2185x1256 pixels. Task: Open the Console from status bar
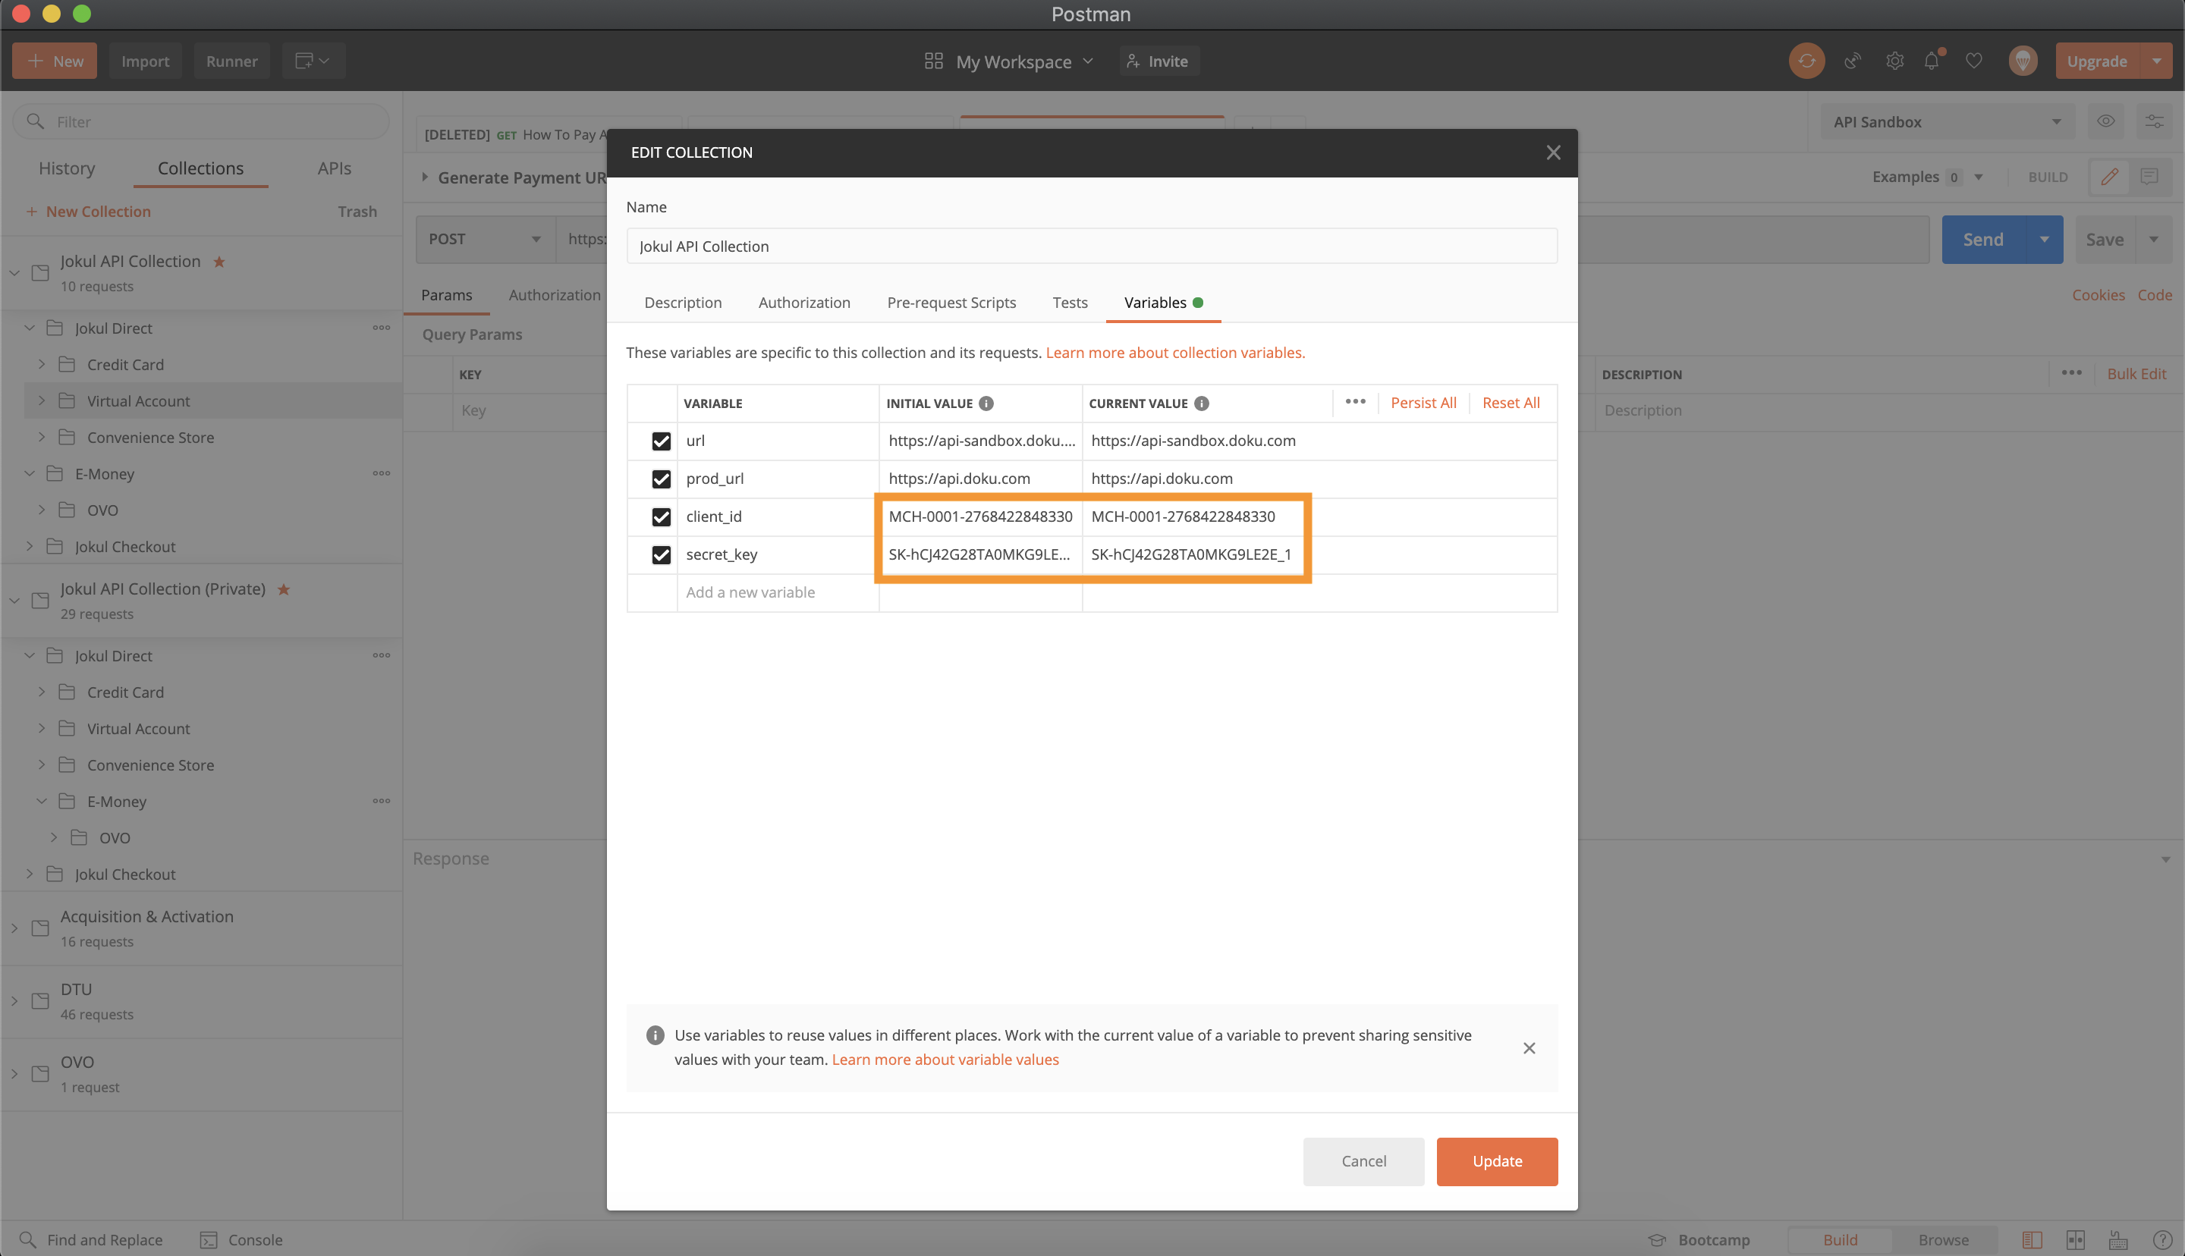click(241, 1239)
